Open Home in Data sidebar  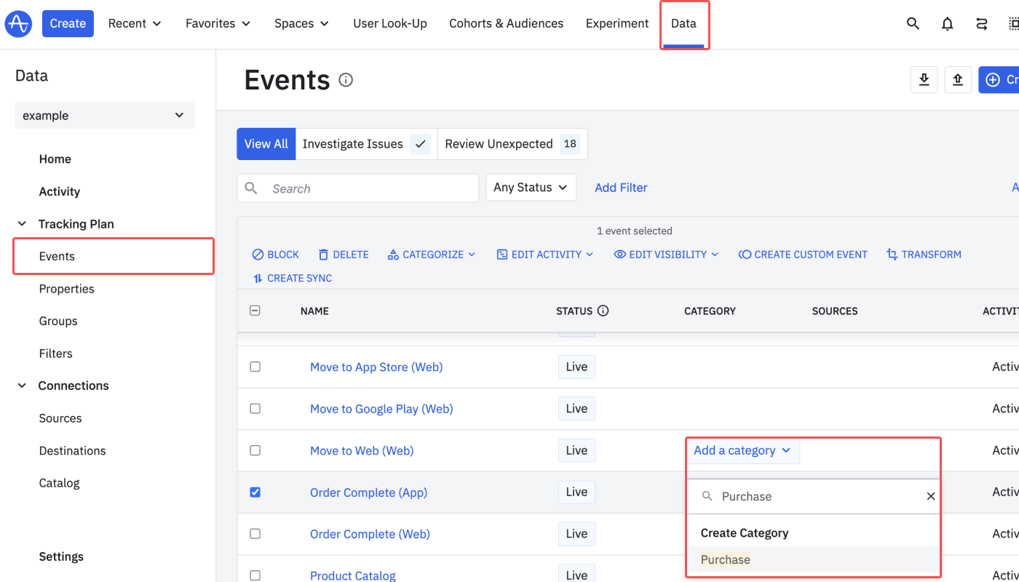point(55,159)
